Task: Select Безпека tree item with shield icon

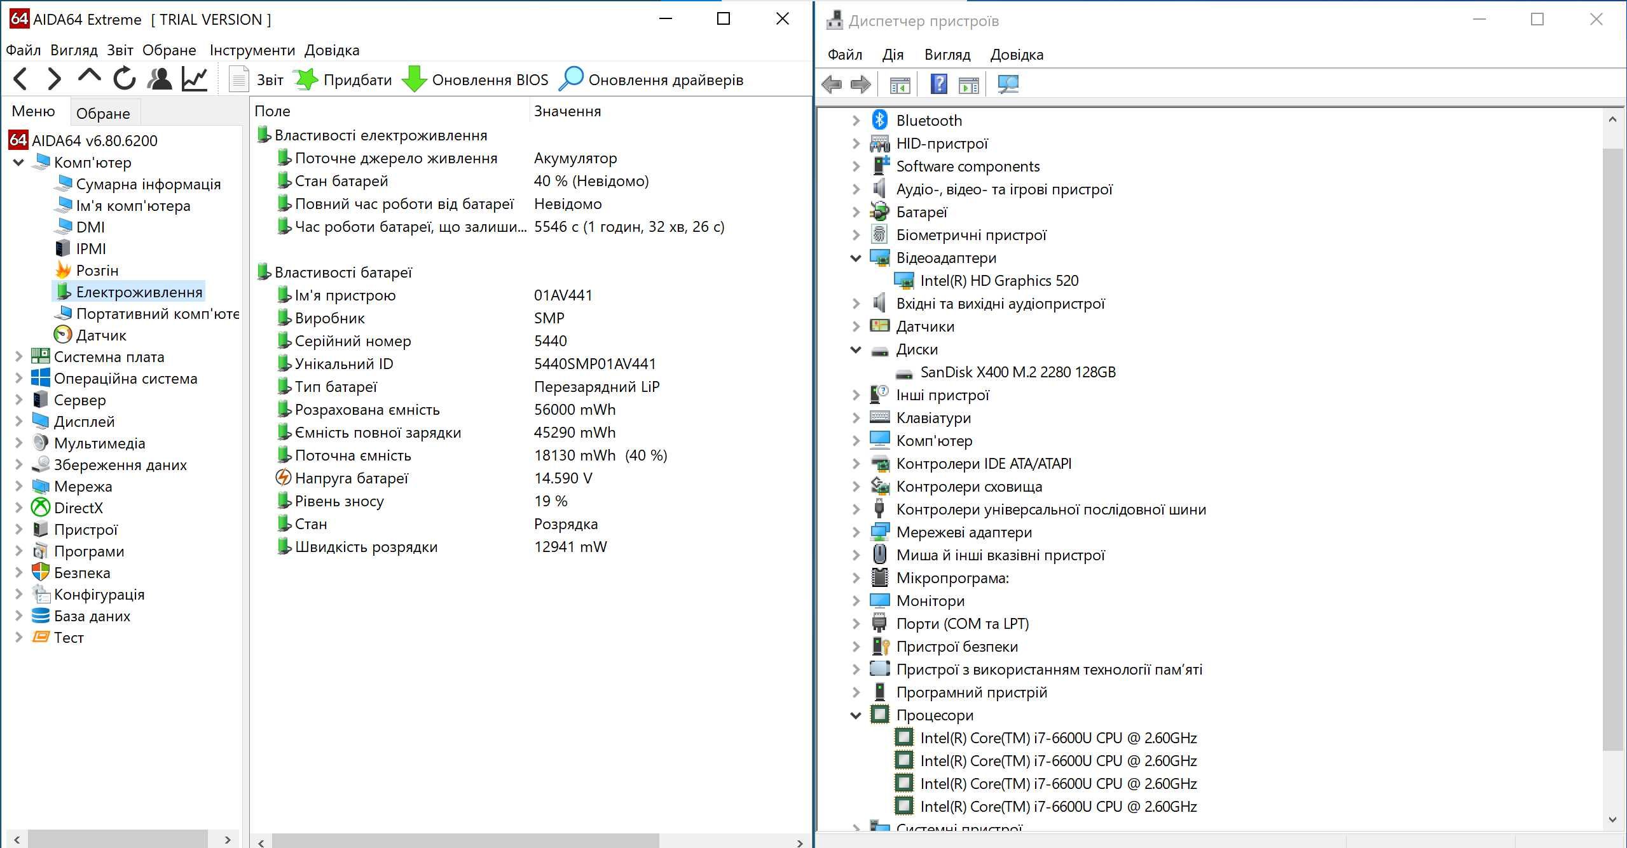Action: pyautogui.click(x=71, y=573)
